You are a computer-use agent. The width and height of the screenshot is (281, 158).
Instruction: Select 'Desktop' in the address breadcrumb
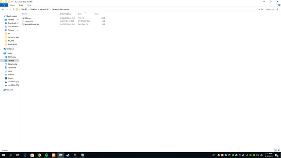pyautogui.click(x=33, y=9)
